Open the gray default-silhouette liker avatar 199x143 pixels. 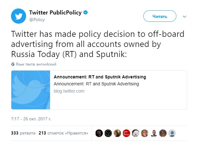coord(172,133)
